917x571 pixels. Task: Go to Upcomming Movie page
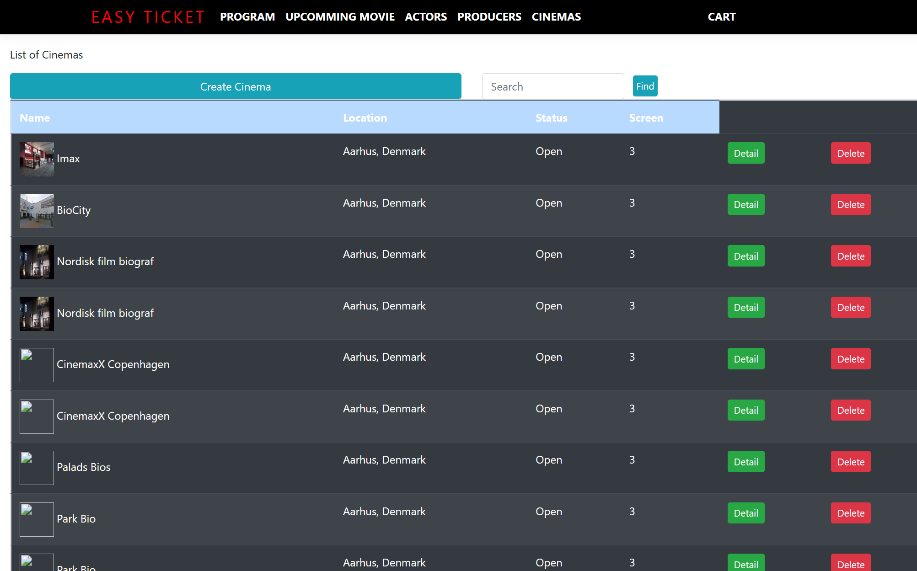point(340,17)
